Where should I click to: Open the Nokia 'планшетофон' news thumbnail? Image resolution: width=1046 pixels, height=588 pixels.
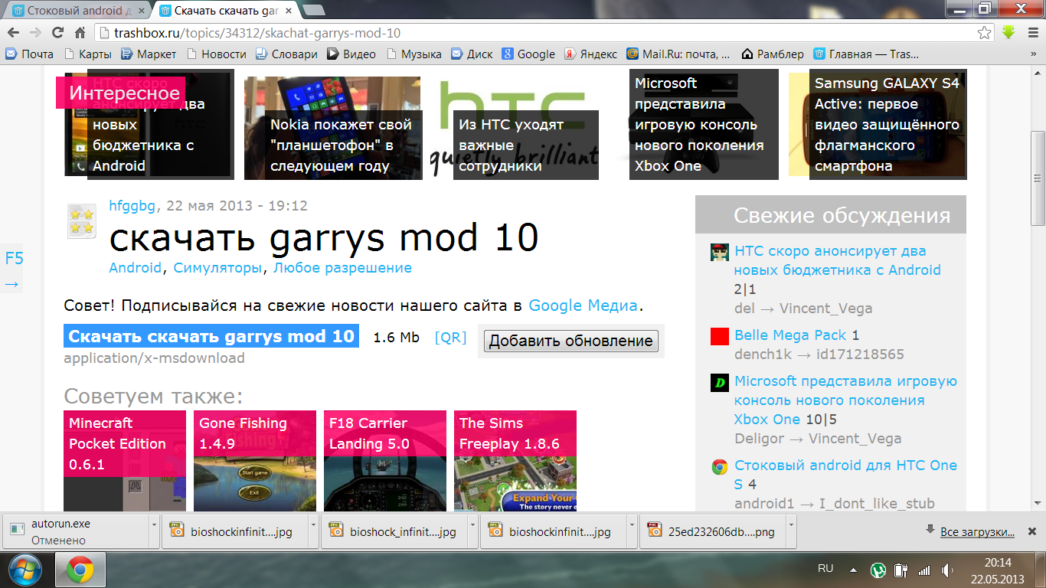click(333, 128)
